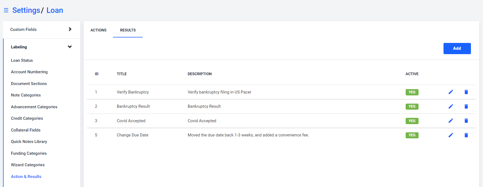Click the TITLE column header
Screen dimensions: 483x187
[122, 74]
